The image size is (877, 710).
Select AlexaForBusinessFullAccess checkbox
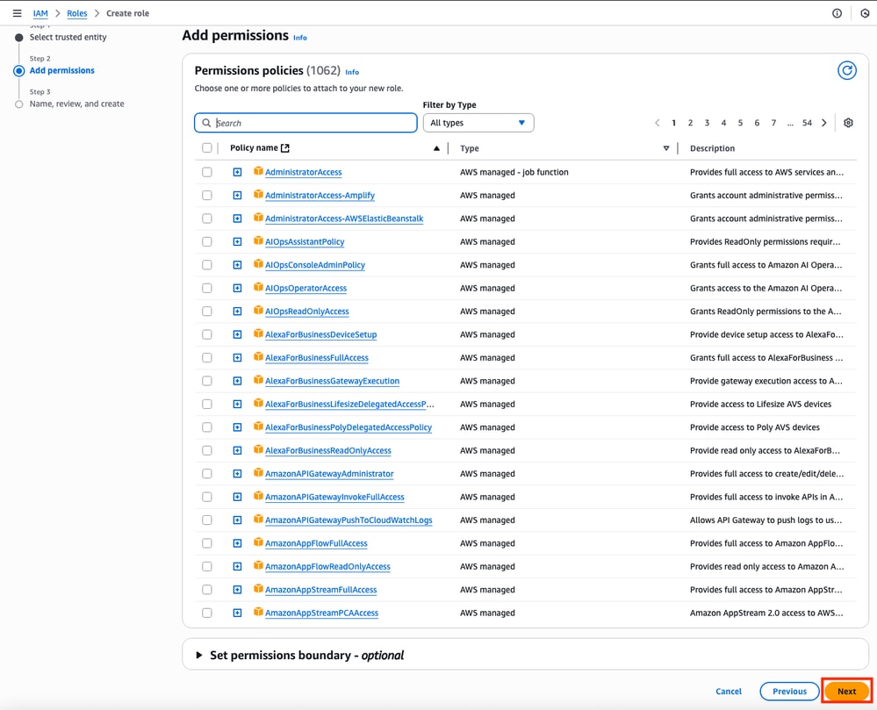pyautogui.click(x=207, y=358)
